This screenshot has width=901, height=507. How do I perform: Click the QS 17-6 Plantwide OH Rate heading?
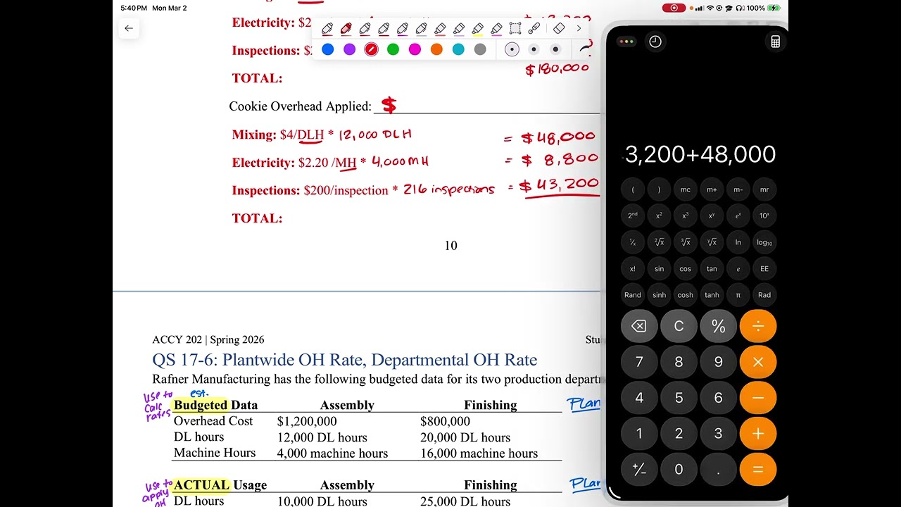(344, 360)
